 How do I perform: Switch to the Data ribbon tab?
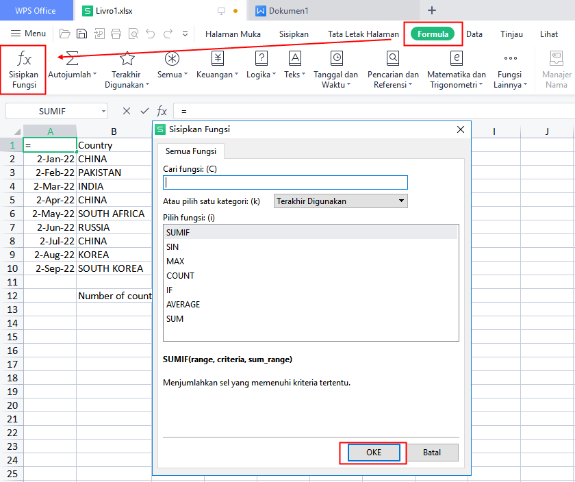(474, 34)
